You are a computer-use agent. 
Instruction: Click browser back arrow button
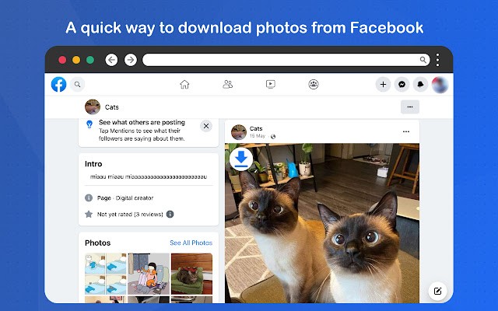coord(111,60)
